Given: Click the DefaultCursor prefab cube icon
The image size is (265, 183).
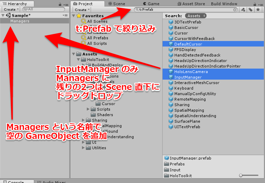Looking at the screenshot, I should (x=171, y=44).
